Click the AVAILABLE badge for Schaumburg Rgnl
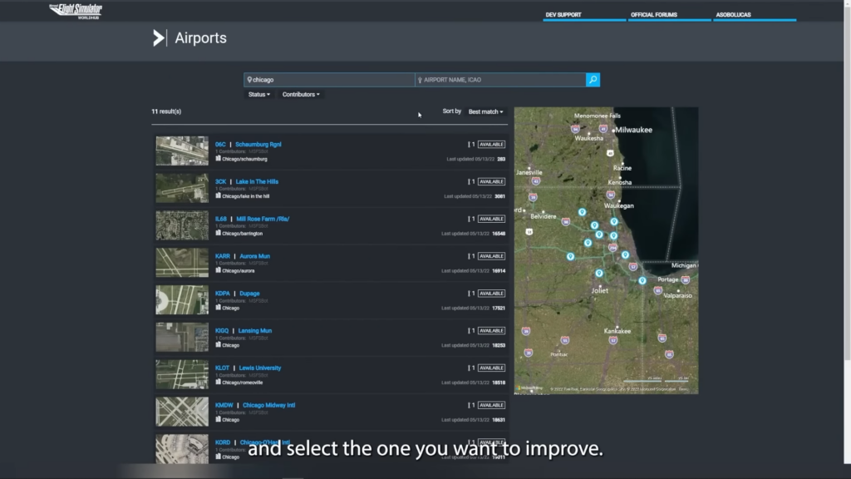Screen dimensions: 851x479 tap(492, 145)
